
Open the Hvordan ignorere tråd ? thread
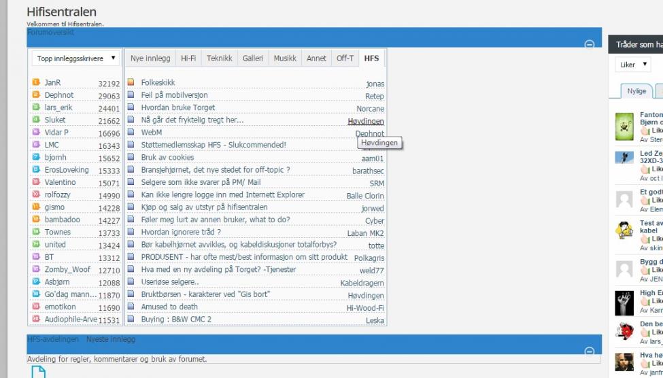coord(181,232)
